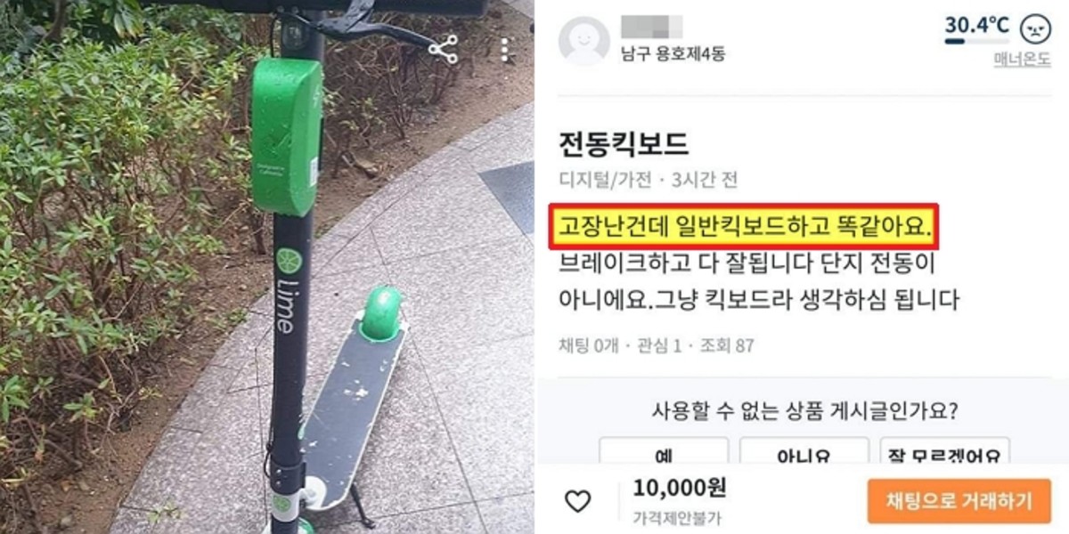
Task: Click the 매너온도 link
Action: (1022, 61)
